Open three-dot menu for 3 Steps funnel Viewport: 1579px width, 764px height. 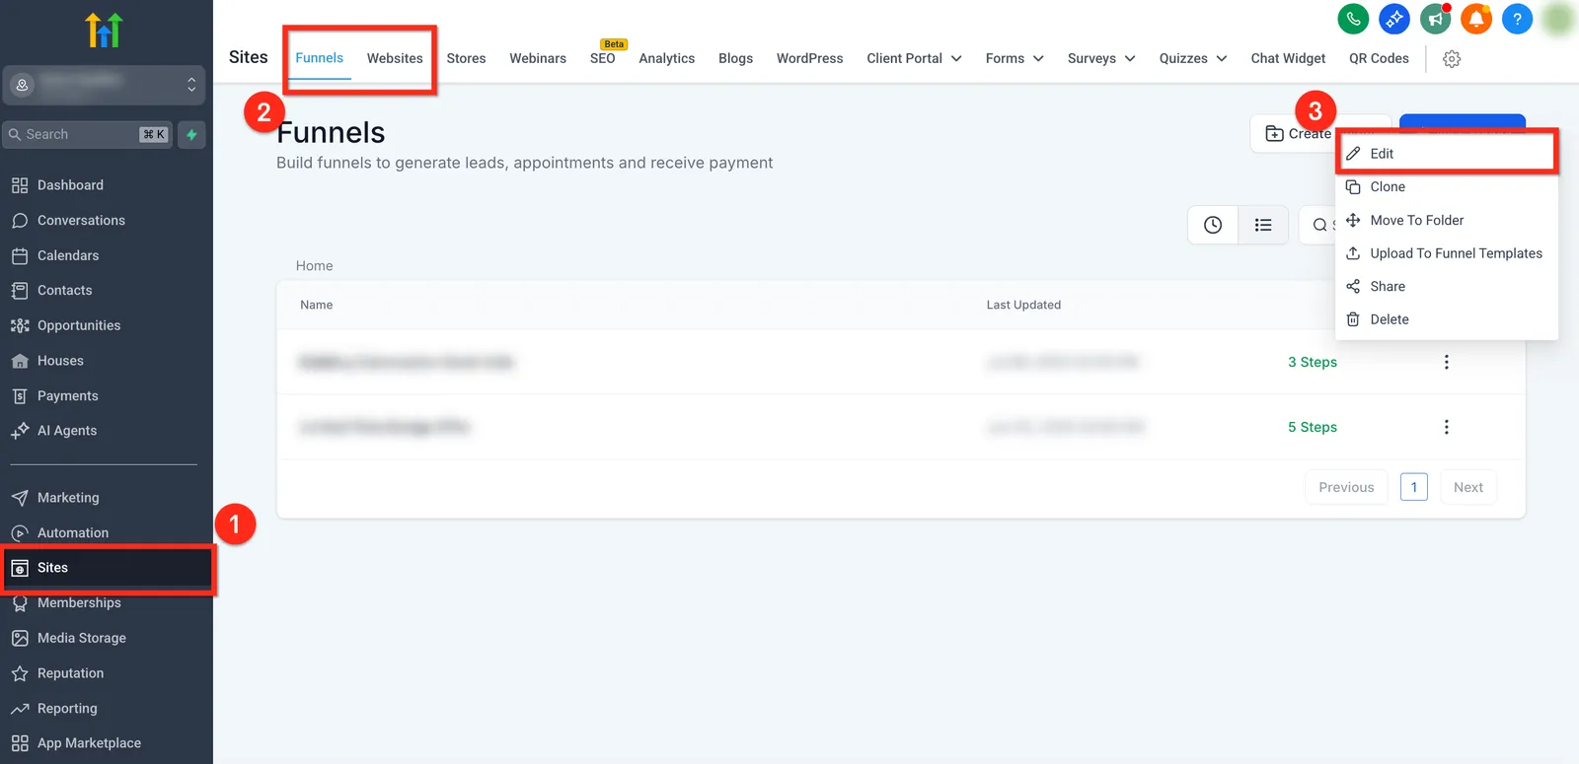pos(1447,362)
